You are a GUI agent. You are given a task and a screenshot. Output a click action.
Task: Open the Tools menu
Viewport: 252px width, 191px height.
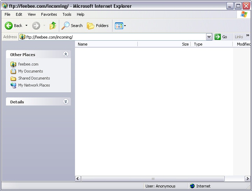[67, 14]
